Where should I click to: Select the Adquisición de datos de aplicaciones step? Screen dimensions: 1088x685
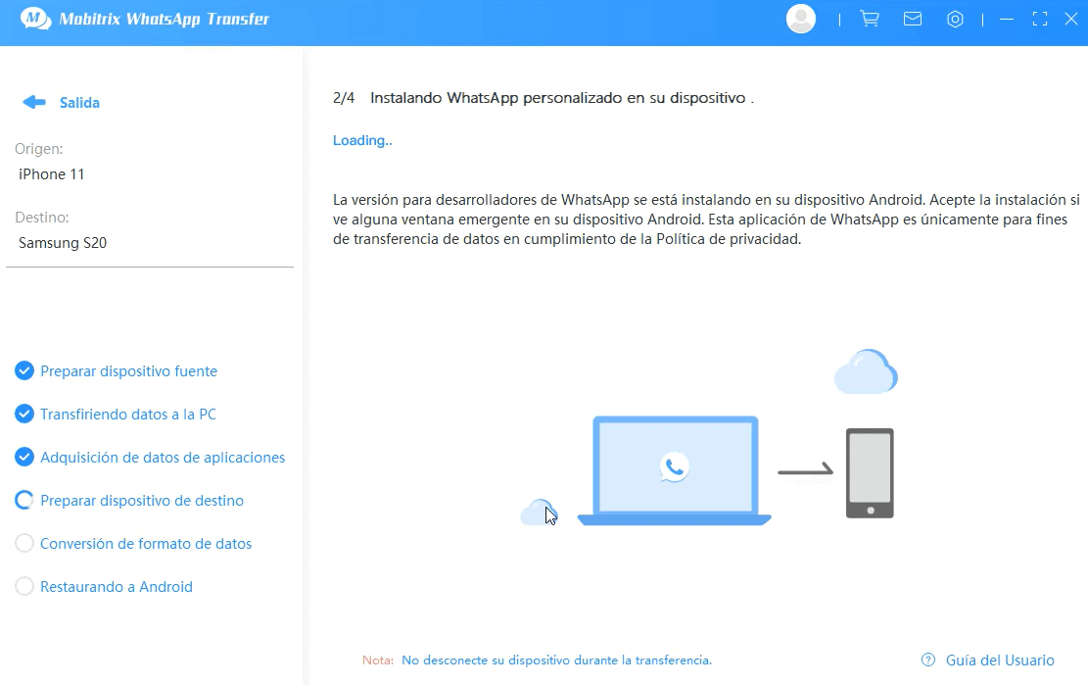tap(162, 457)
